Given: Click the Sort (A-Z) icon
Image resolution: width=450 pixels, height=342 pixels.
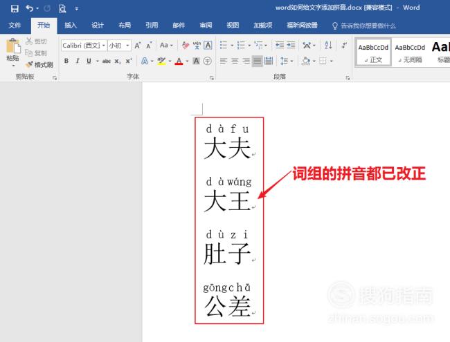Looking at the screenshot, I should point(327,46).
